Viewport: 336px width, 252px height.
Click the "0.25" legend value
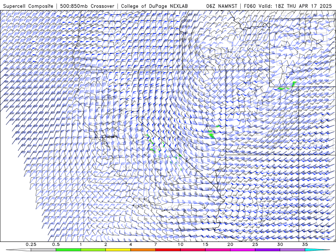pos(31,244)
